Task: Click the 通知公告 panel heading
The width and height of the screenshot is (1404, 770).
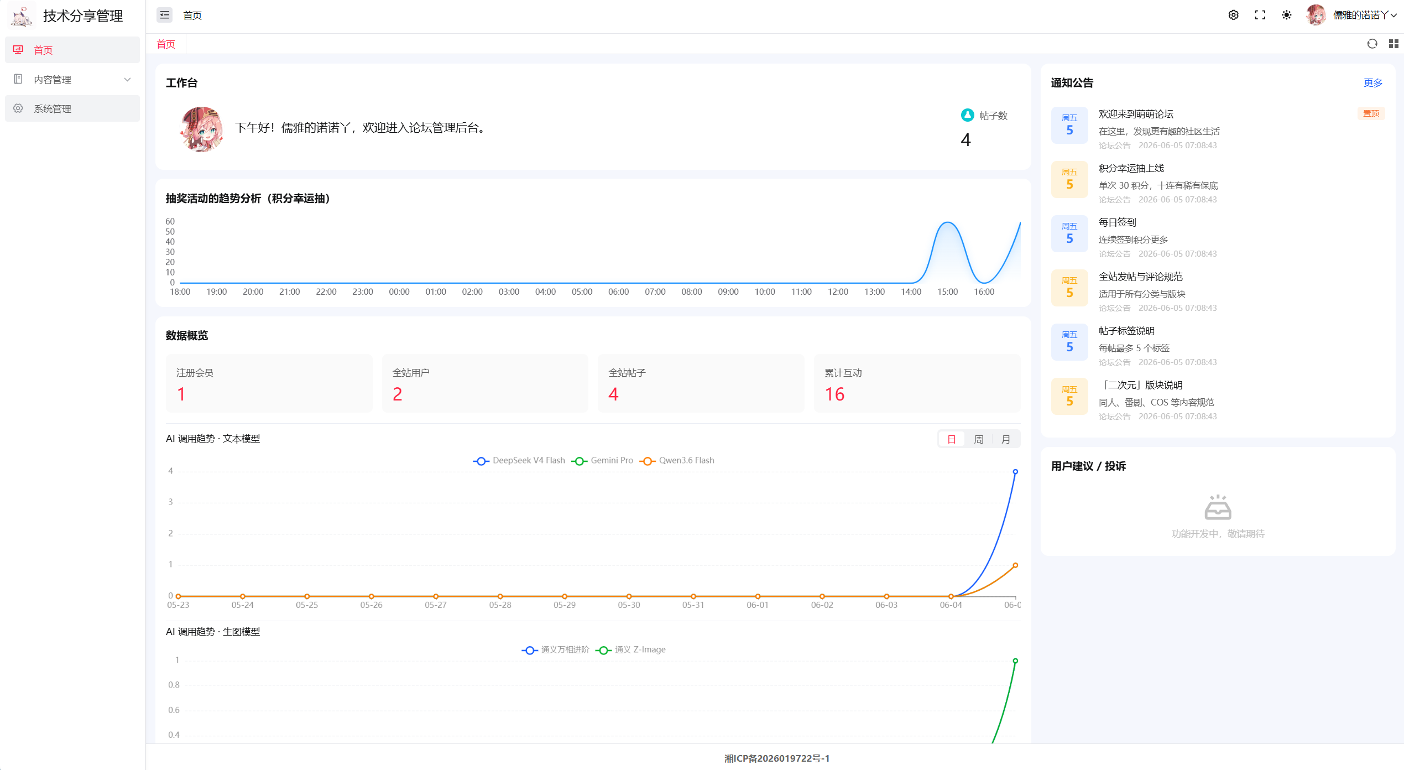Action: tap(1072, 82)
